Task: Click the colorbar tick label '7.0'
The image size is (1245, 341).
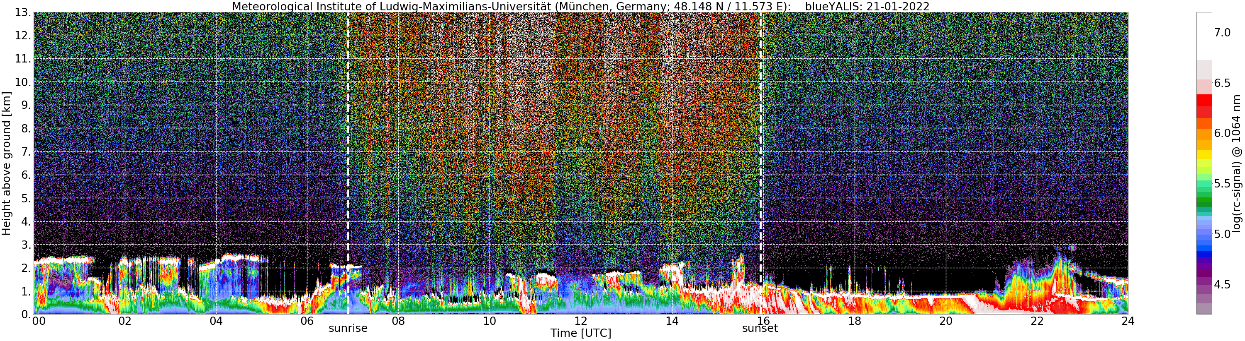Action: 1222,32
